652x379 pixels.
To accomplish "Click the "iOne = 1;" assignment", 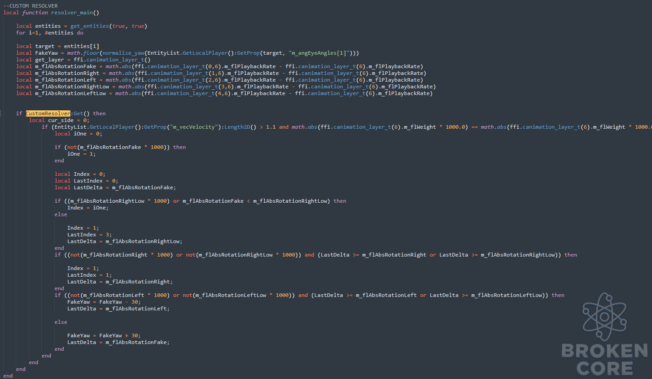I will pos(82,154).
